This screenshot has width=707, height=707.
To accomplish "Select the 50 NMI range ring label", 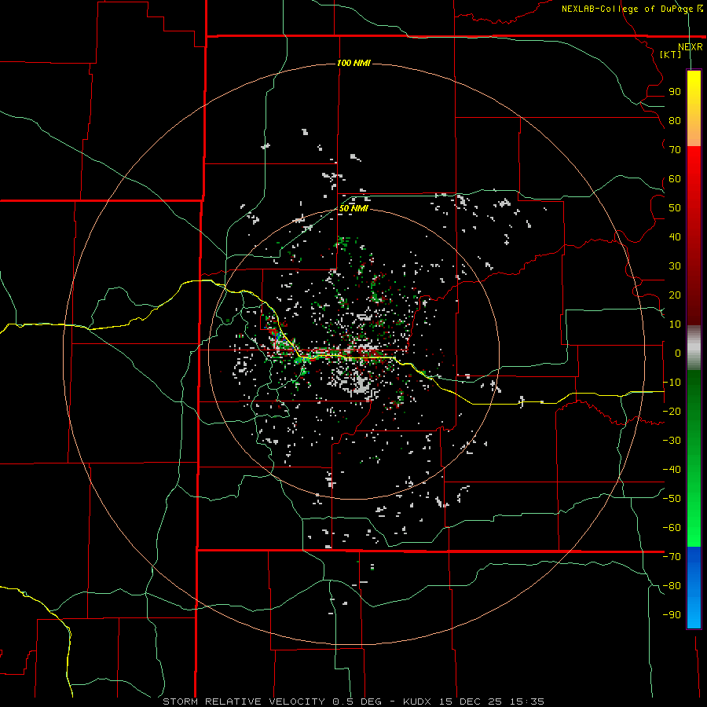I will pos(353,208).
